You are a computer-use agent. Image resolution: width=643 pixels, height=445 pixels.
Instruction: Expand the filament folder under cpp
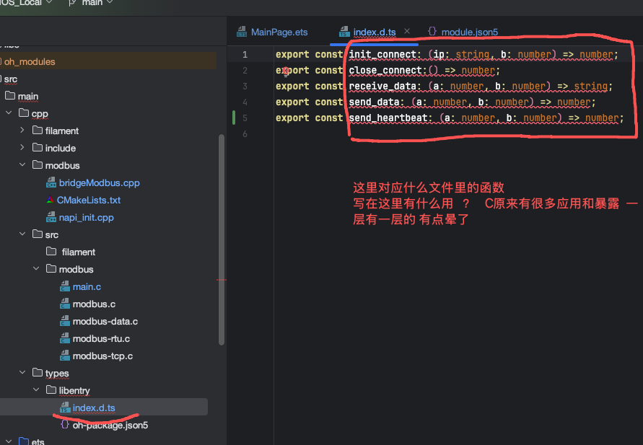coord(22,131)
